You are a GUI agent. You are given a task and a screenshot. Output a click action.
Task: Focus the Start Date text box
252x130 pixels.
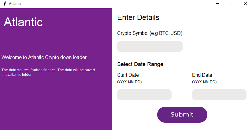coord(144,95)
